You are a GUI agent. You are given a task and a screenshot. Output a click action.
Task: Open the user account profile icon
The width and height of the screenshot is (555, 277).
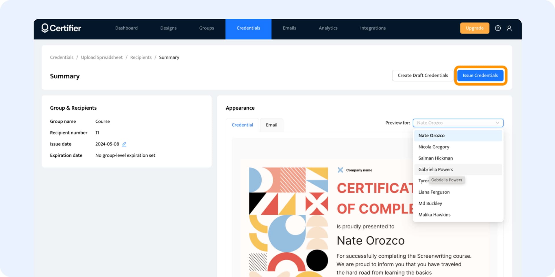tap(509, 28)
